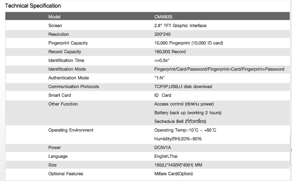Click the Smart Card row label
Screen dimensions: 292x181
click(60, 95)
